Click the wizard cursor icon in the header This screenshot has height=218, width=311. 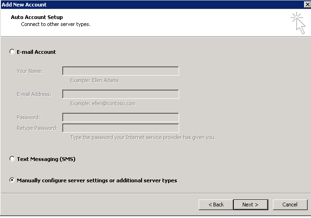(x=298, y=23)
